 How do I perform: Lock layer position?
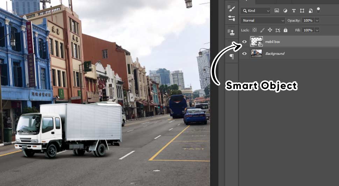270,30
